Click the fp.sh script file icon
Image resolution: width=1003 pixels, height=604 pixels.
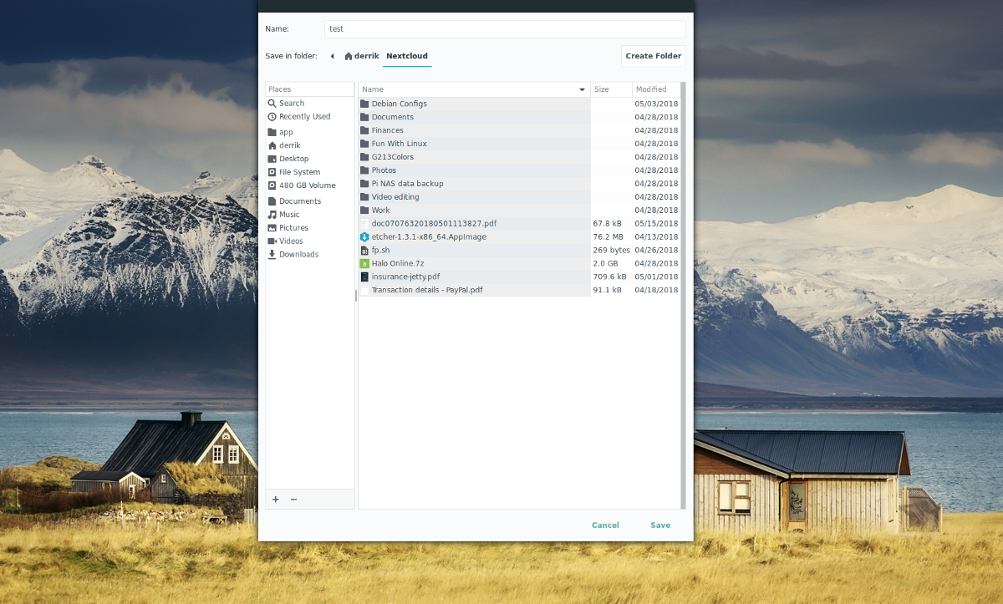click(364, 251)
